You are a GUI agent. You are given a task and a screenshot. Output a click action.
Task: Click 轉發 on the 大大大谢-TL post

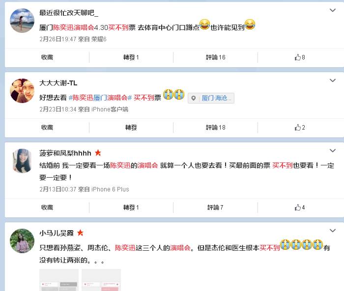pyautogui.click(x=131, y=128)
